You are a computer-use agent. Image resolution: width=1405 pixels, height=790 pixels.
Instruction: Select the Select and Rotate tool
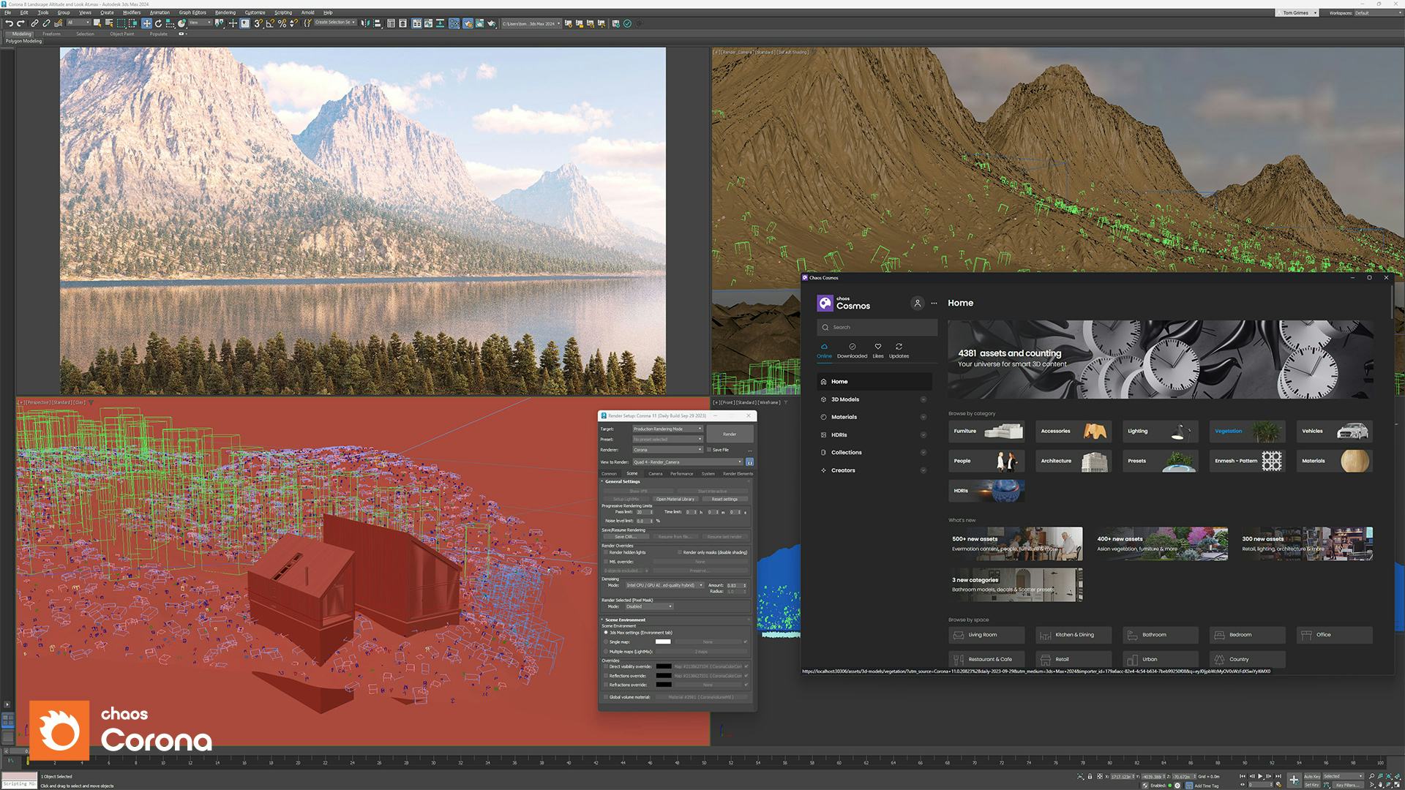click(158, 24)
